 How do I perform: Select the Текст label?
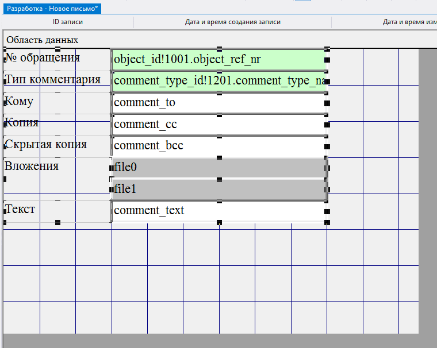21,209
